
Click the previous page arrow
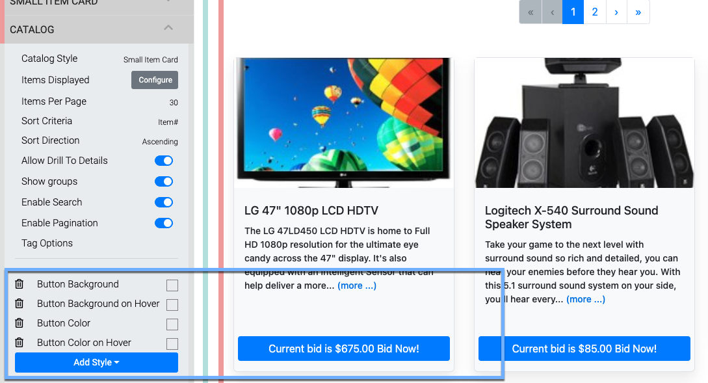pyautogui.click(x=552, y=12)
